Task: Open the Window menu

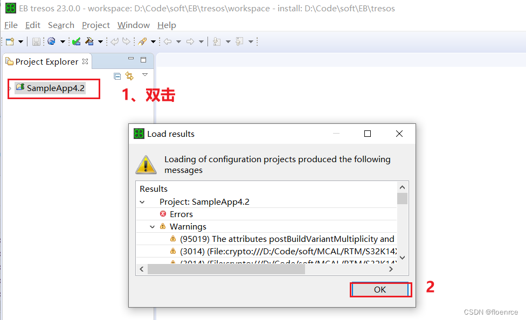Action: [x=134, y=25]
